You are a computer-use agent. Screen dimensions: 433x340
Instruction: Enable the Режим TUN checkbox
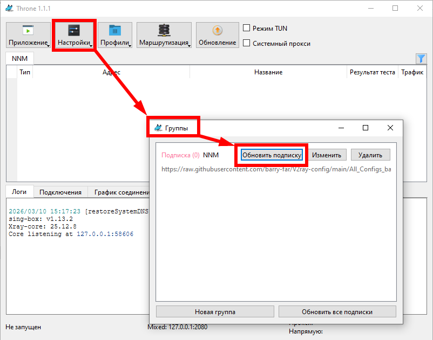(246, 28)
